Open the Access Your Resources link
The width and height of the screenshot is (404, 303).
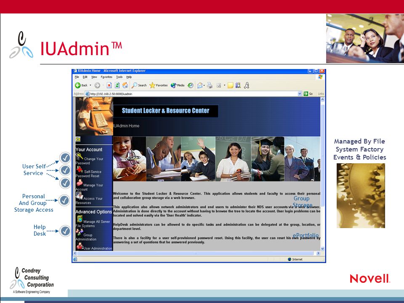89,200
